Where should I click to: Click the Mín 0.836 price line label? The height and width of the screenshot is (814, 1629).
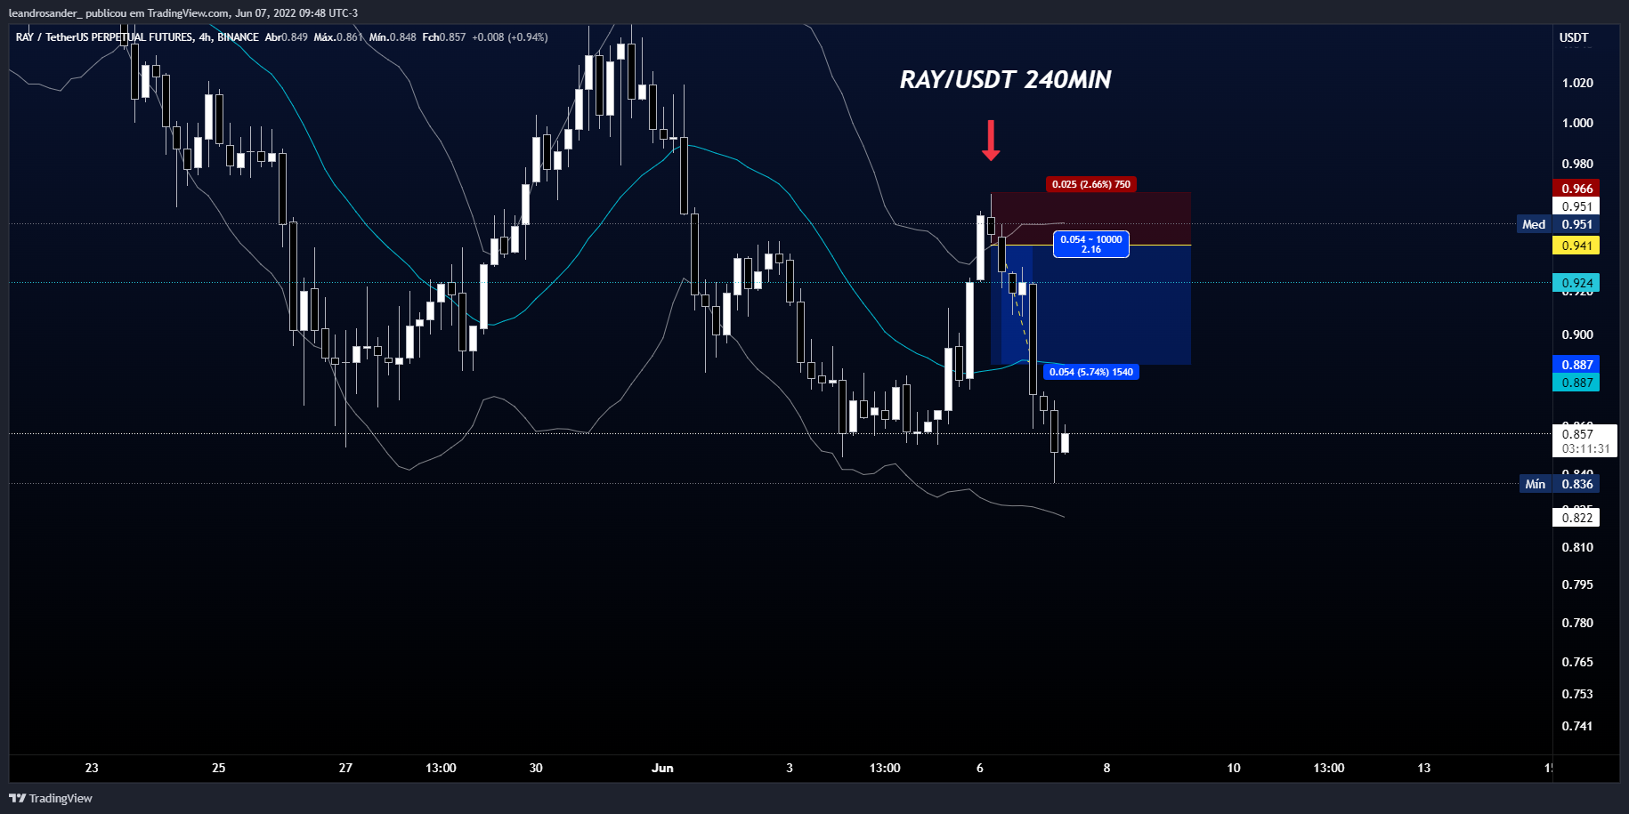tap(1559, 484)
